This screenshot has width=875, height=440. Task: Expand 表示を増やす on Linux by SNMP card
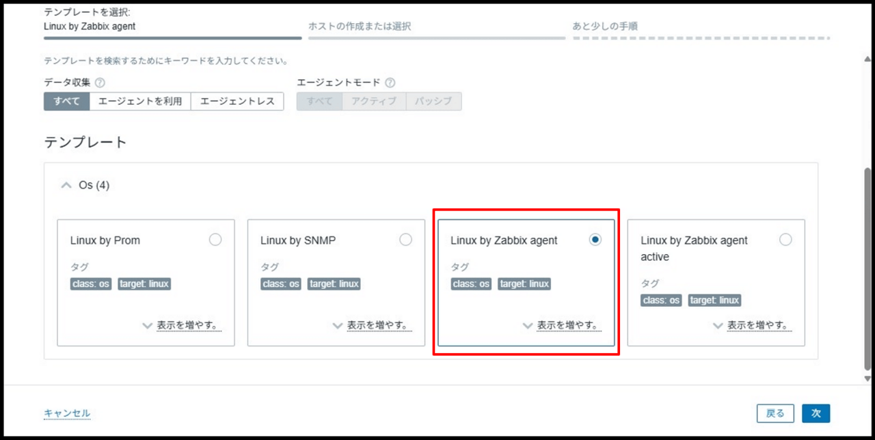coord(371,325)
